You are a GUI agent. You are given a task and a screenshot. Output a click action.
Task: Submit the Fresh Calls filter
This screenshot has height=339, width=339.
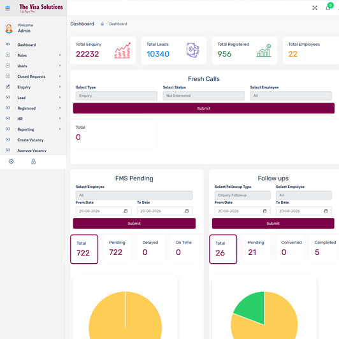[204, 108]
